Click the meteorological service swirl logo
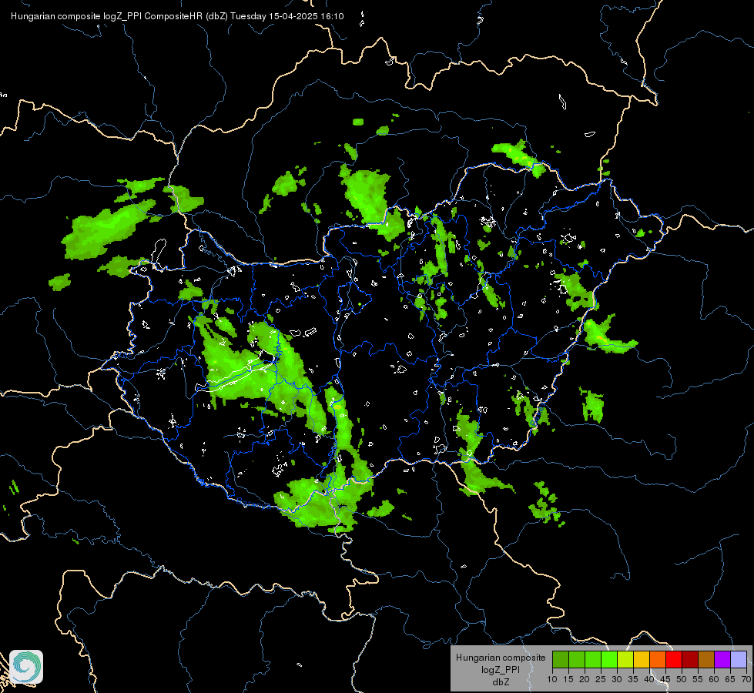The height and width of the screenshot is (693, 754). point(26,667)
